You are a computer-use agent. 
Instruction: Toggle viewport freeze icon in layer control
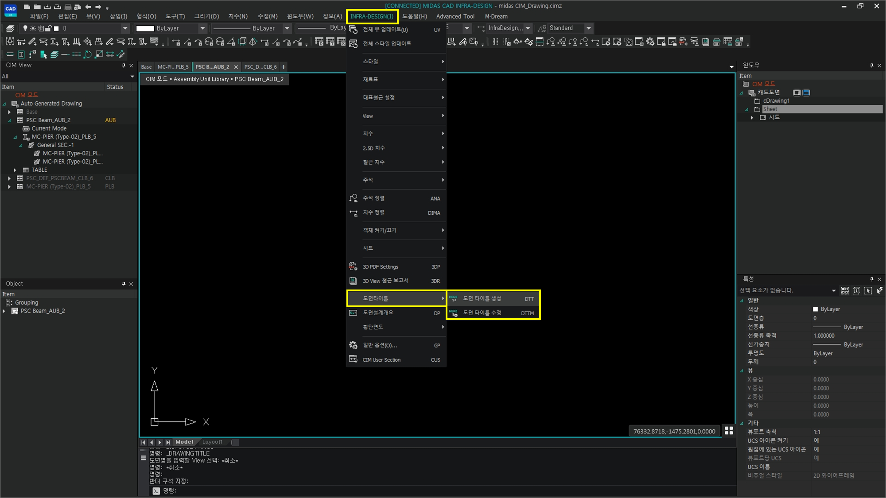41,28
